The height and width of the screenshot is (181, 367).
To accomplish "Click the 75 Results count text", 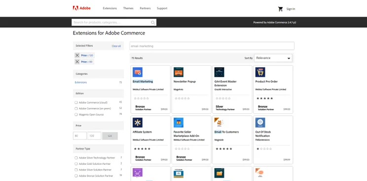I will tap(137, 58).
